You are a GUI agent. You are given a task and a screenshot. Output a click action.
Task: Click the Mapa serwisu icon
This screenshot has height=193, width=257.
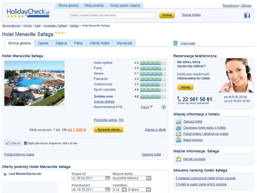click(x=179, y=140)
